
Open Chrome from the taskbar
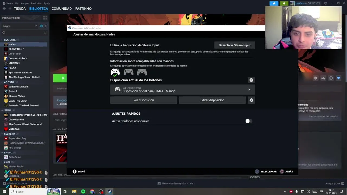[92, 191]
